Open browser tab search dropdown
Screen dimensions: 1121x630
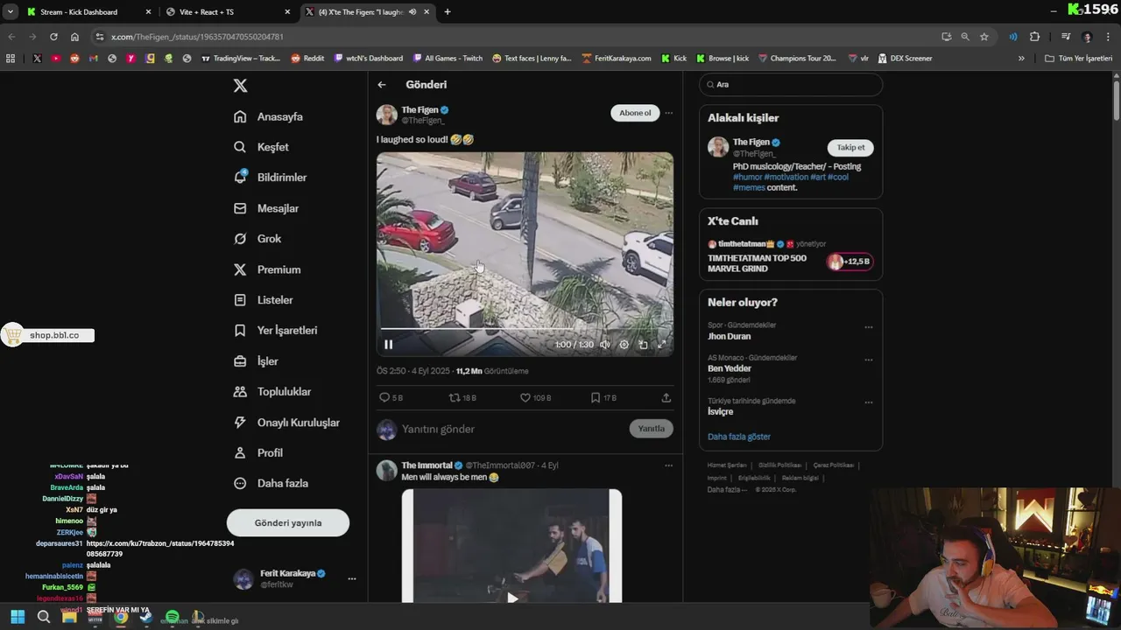coord(10,11)
